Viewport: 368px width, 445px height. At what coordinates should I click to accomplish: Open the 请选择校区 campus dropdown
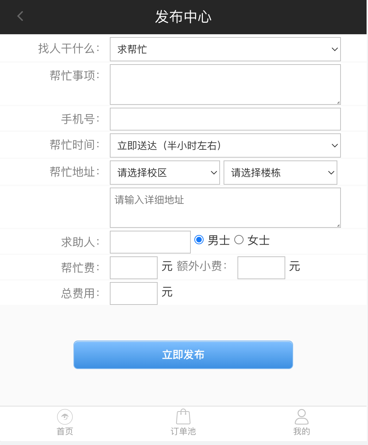(165, 173)
